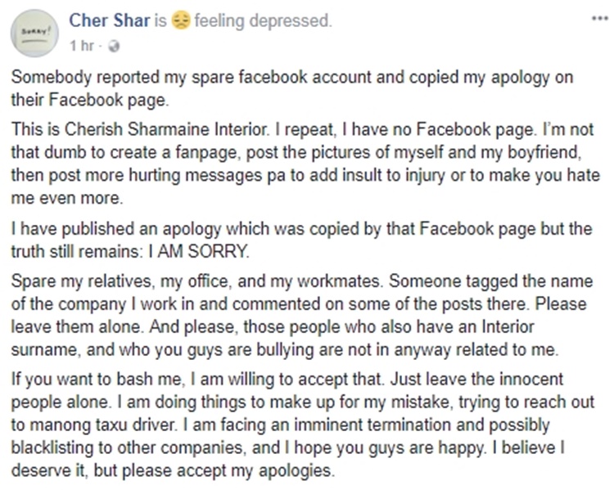The height and width of the screenshot is (490, 614).
Task: Click the line ending "me even more."
Action: pyautogui.click(x=67, y=198)
